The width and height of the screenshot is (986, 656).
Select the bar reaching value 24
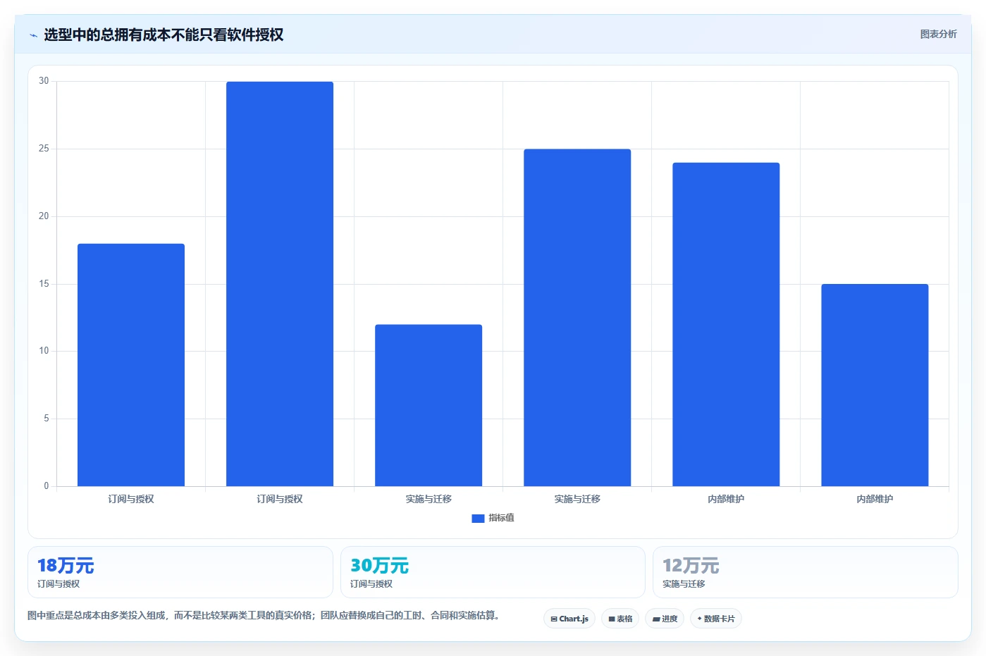pyautogui.click(x=726, y=324)
